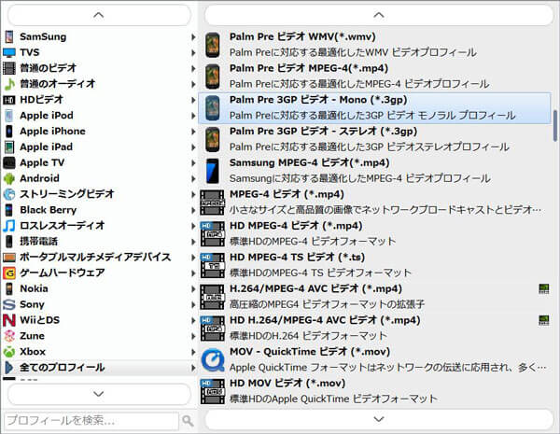
Task: Expand the Nokia submenu arrow
Action: coord(193,288)
